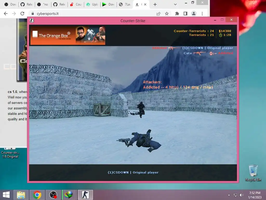
Task: Switch to the 7Lau tab
Action: click(125, 4)
